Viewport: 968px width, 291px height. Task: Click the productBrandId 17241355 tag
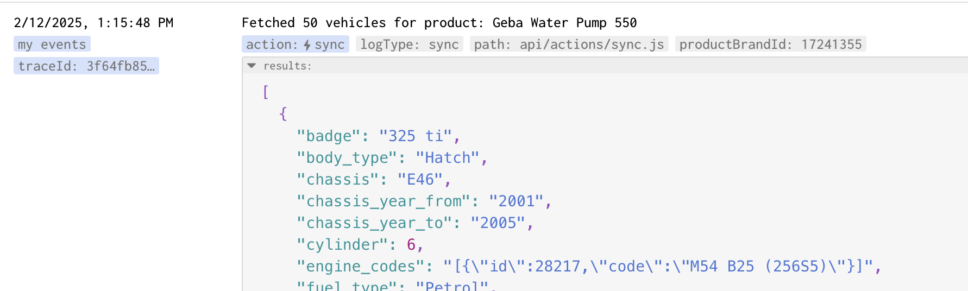coord(771,44)
